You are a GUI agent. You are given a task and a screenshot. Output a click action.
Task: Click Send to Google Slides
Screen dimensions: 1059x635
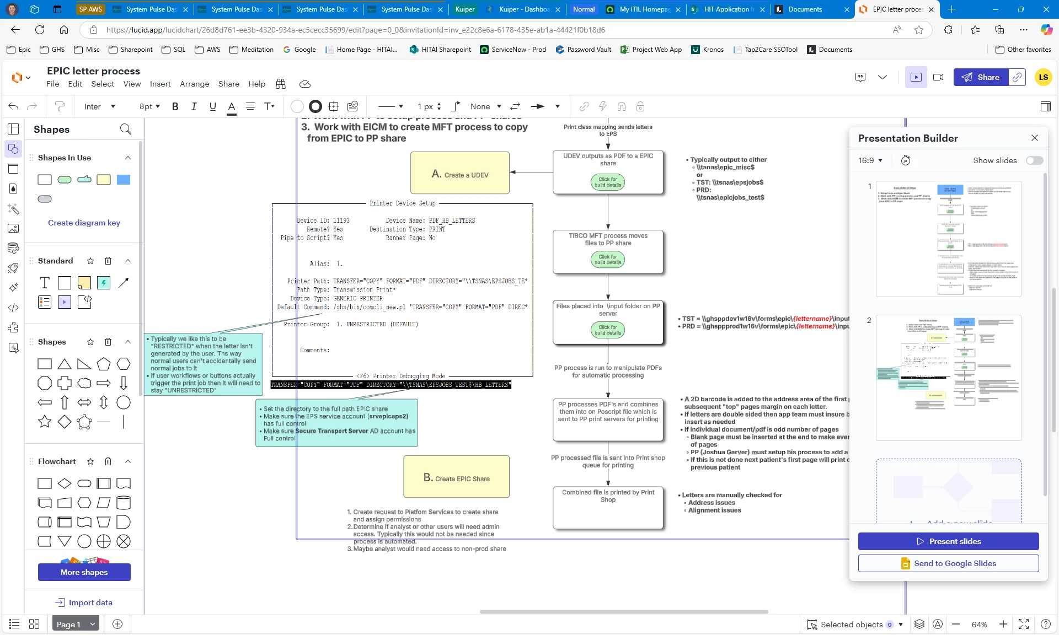pyautogui.click(x=948, y=563)
